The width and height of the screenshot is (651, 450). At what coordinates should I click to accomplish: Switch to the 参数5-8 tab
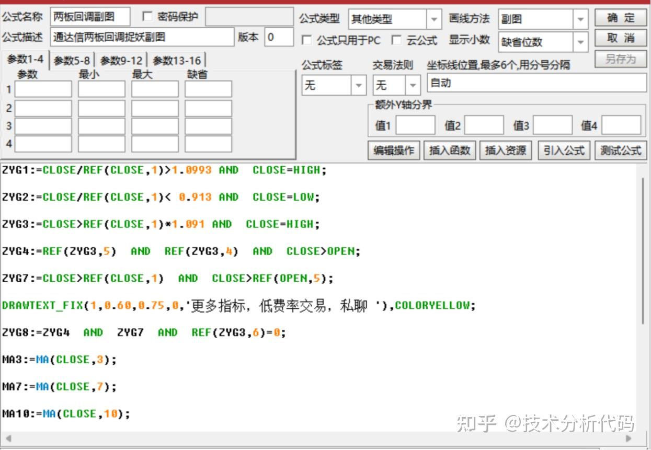point(72,61)
